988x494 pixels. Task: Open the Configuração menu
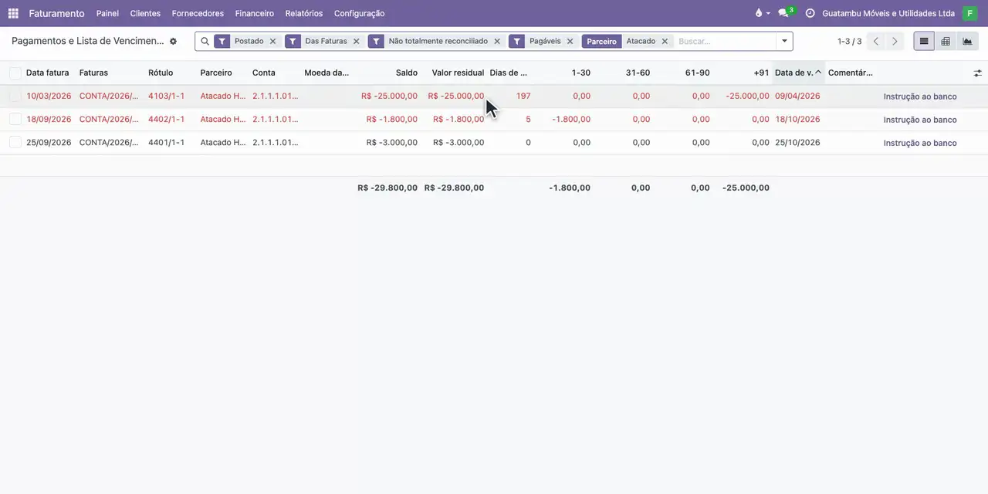pyautogui.click(x=359, y=13)
